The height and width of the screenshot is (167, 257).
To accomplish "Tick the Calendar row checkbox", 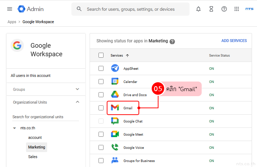I will coord(101,82).
